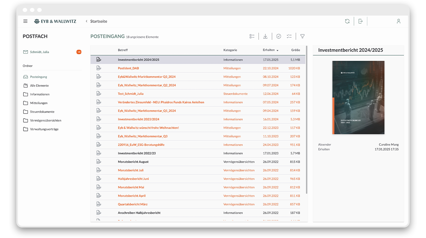Click the logout icon
This screenshot has width=426, height=238.
[x=360, y=21]
